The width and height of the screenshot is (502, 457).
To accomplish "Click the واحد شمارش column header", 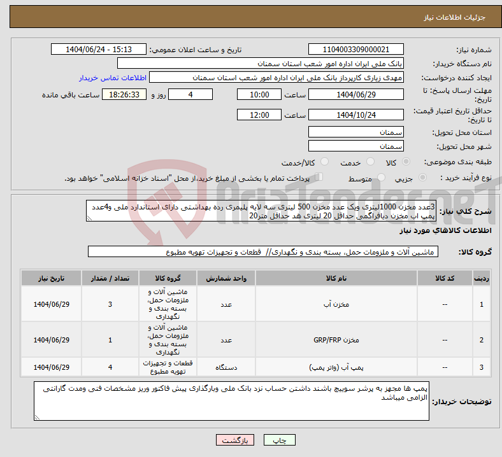I will click(x=226, y=278).
